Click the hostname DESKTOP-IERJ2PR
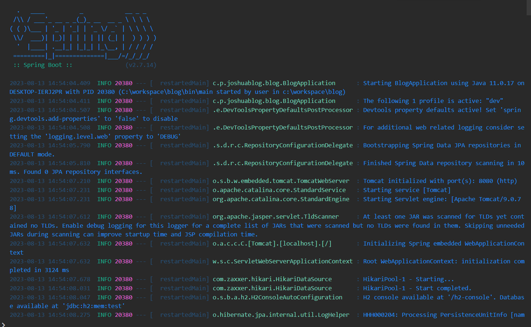The image size is (531, 327). point(36,92)
